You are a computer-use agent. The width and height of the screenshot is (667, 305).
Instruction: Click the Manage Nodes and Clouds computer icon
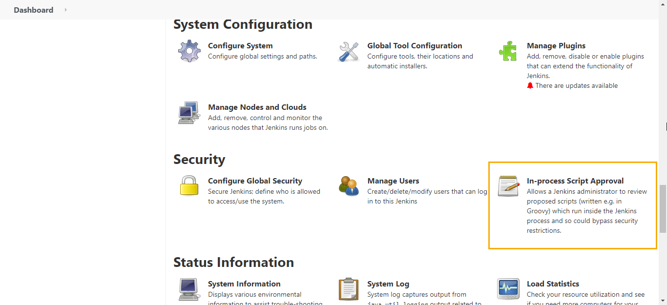click(189, 113)
